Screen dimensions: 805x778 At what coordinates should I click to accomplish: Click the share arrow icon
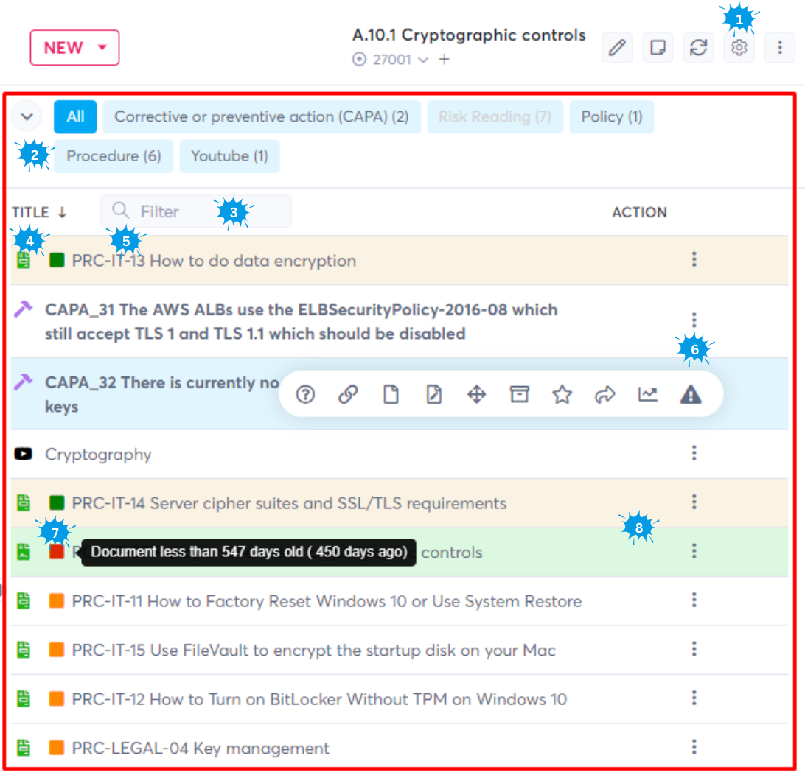pyautogui.click(x=604, y=395)
